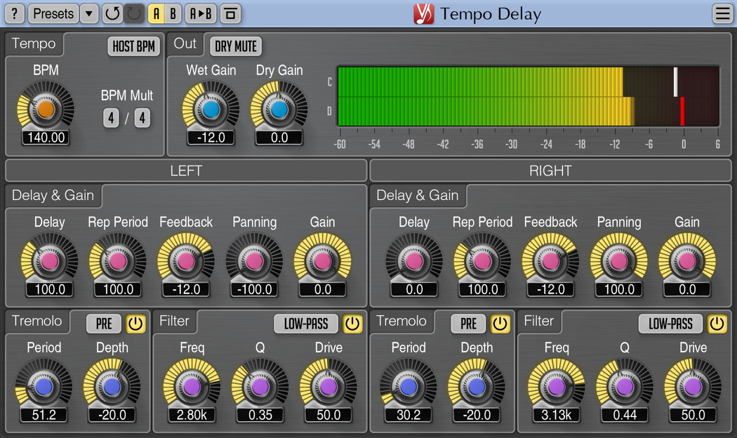Click left Filter Q value 0.35

point(260,415)
